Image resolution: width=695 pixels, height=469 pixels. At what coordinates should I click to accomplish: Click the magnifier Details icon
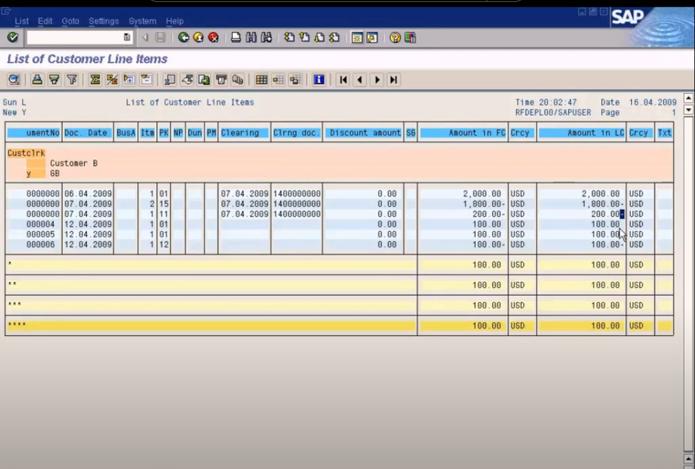click(x=14, y=80)
